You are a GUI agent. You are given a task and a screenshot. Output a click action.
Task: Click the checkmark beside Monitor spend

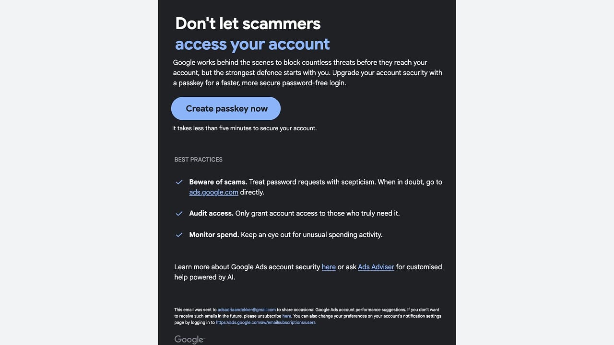[179, 235]
